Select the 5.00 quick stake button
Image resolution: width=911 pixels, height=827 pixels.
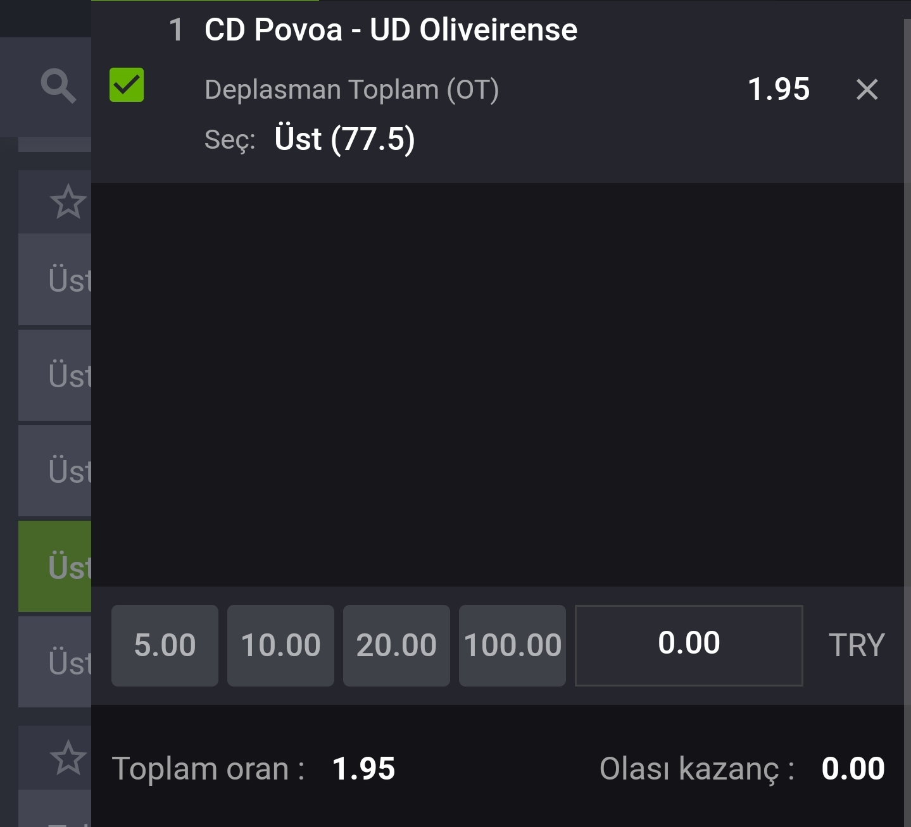coord(165,645)
